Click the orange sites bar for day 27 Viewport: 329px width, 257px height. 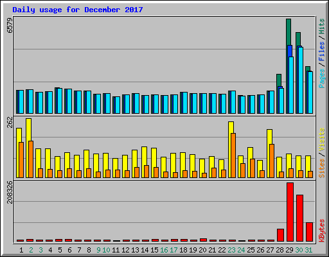pyautogui.click(x=272, y=161)
